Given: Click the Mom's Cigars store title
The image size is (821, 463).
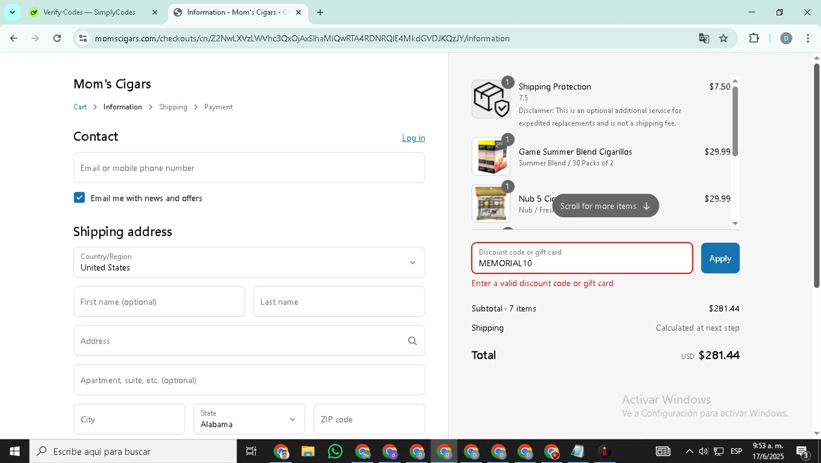Looking at the screenshot, I should click(x=112, y=84).
